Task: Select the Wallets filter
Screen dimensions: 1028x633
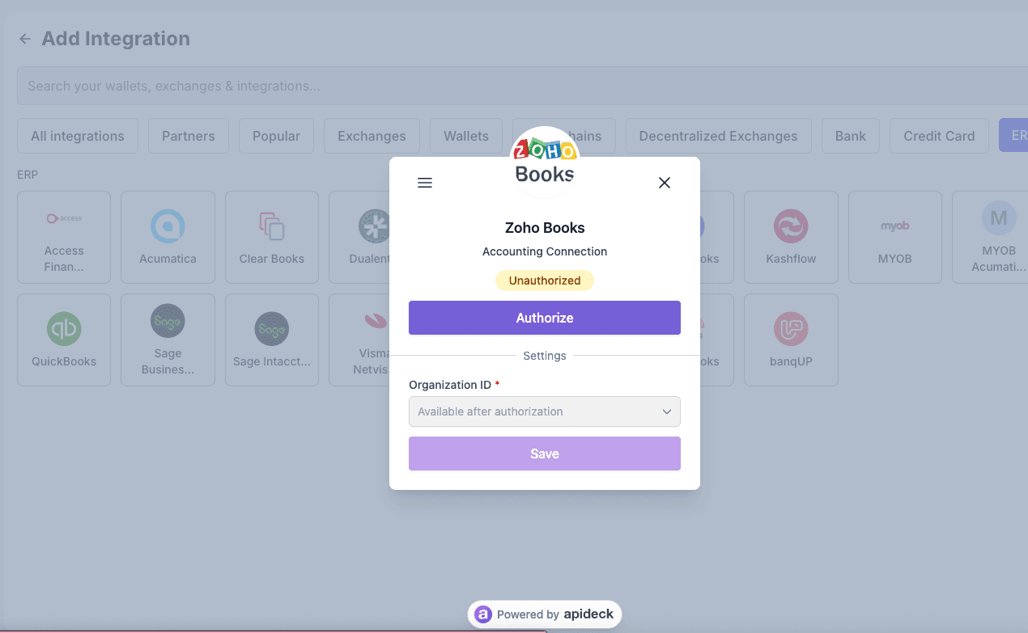Action: click(x=466, y=136)
